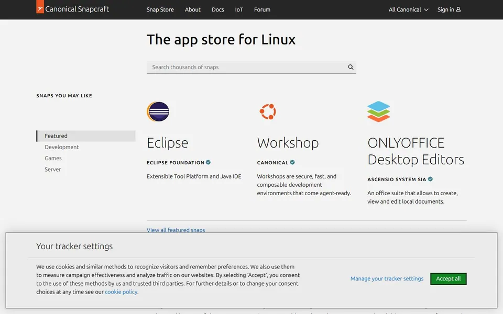Screen dimensions: 503x314
Task: Click the 'SNAPS YOU MAY LIKE' heading
Action: coord(64,96)
